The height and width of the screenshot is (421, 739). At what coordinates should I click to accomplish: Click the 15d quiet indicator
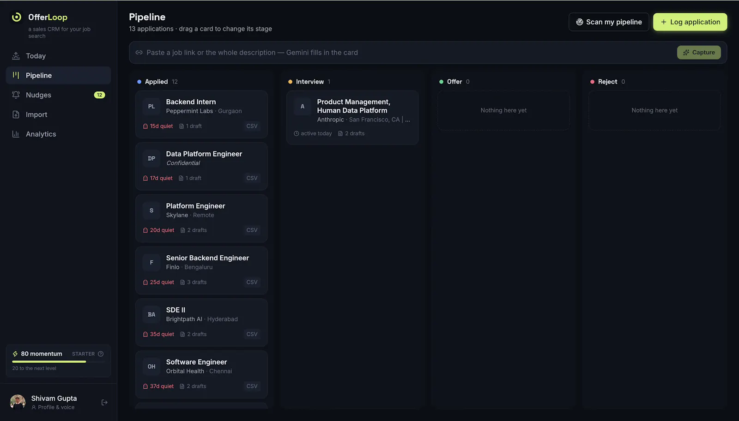tap(158, 126)
